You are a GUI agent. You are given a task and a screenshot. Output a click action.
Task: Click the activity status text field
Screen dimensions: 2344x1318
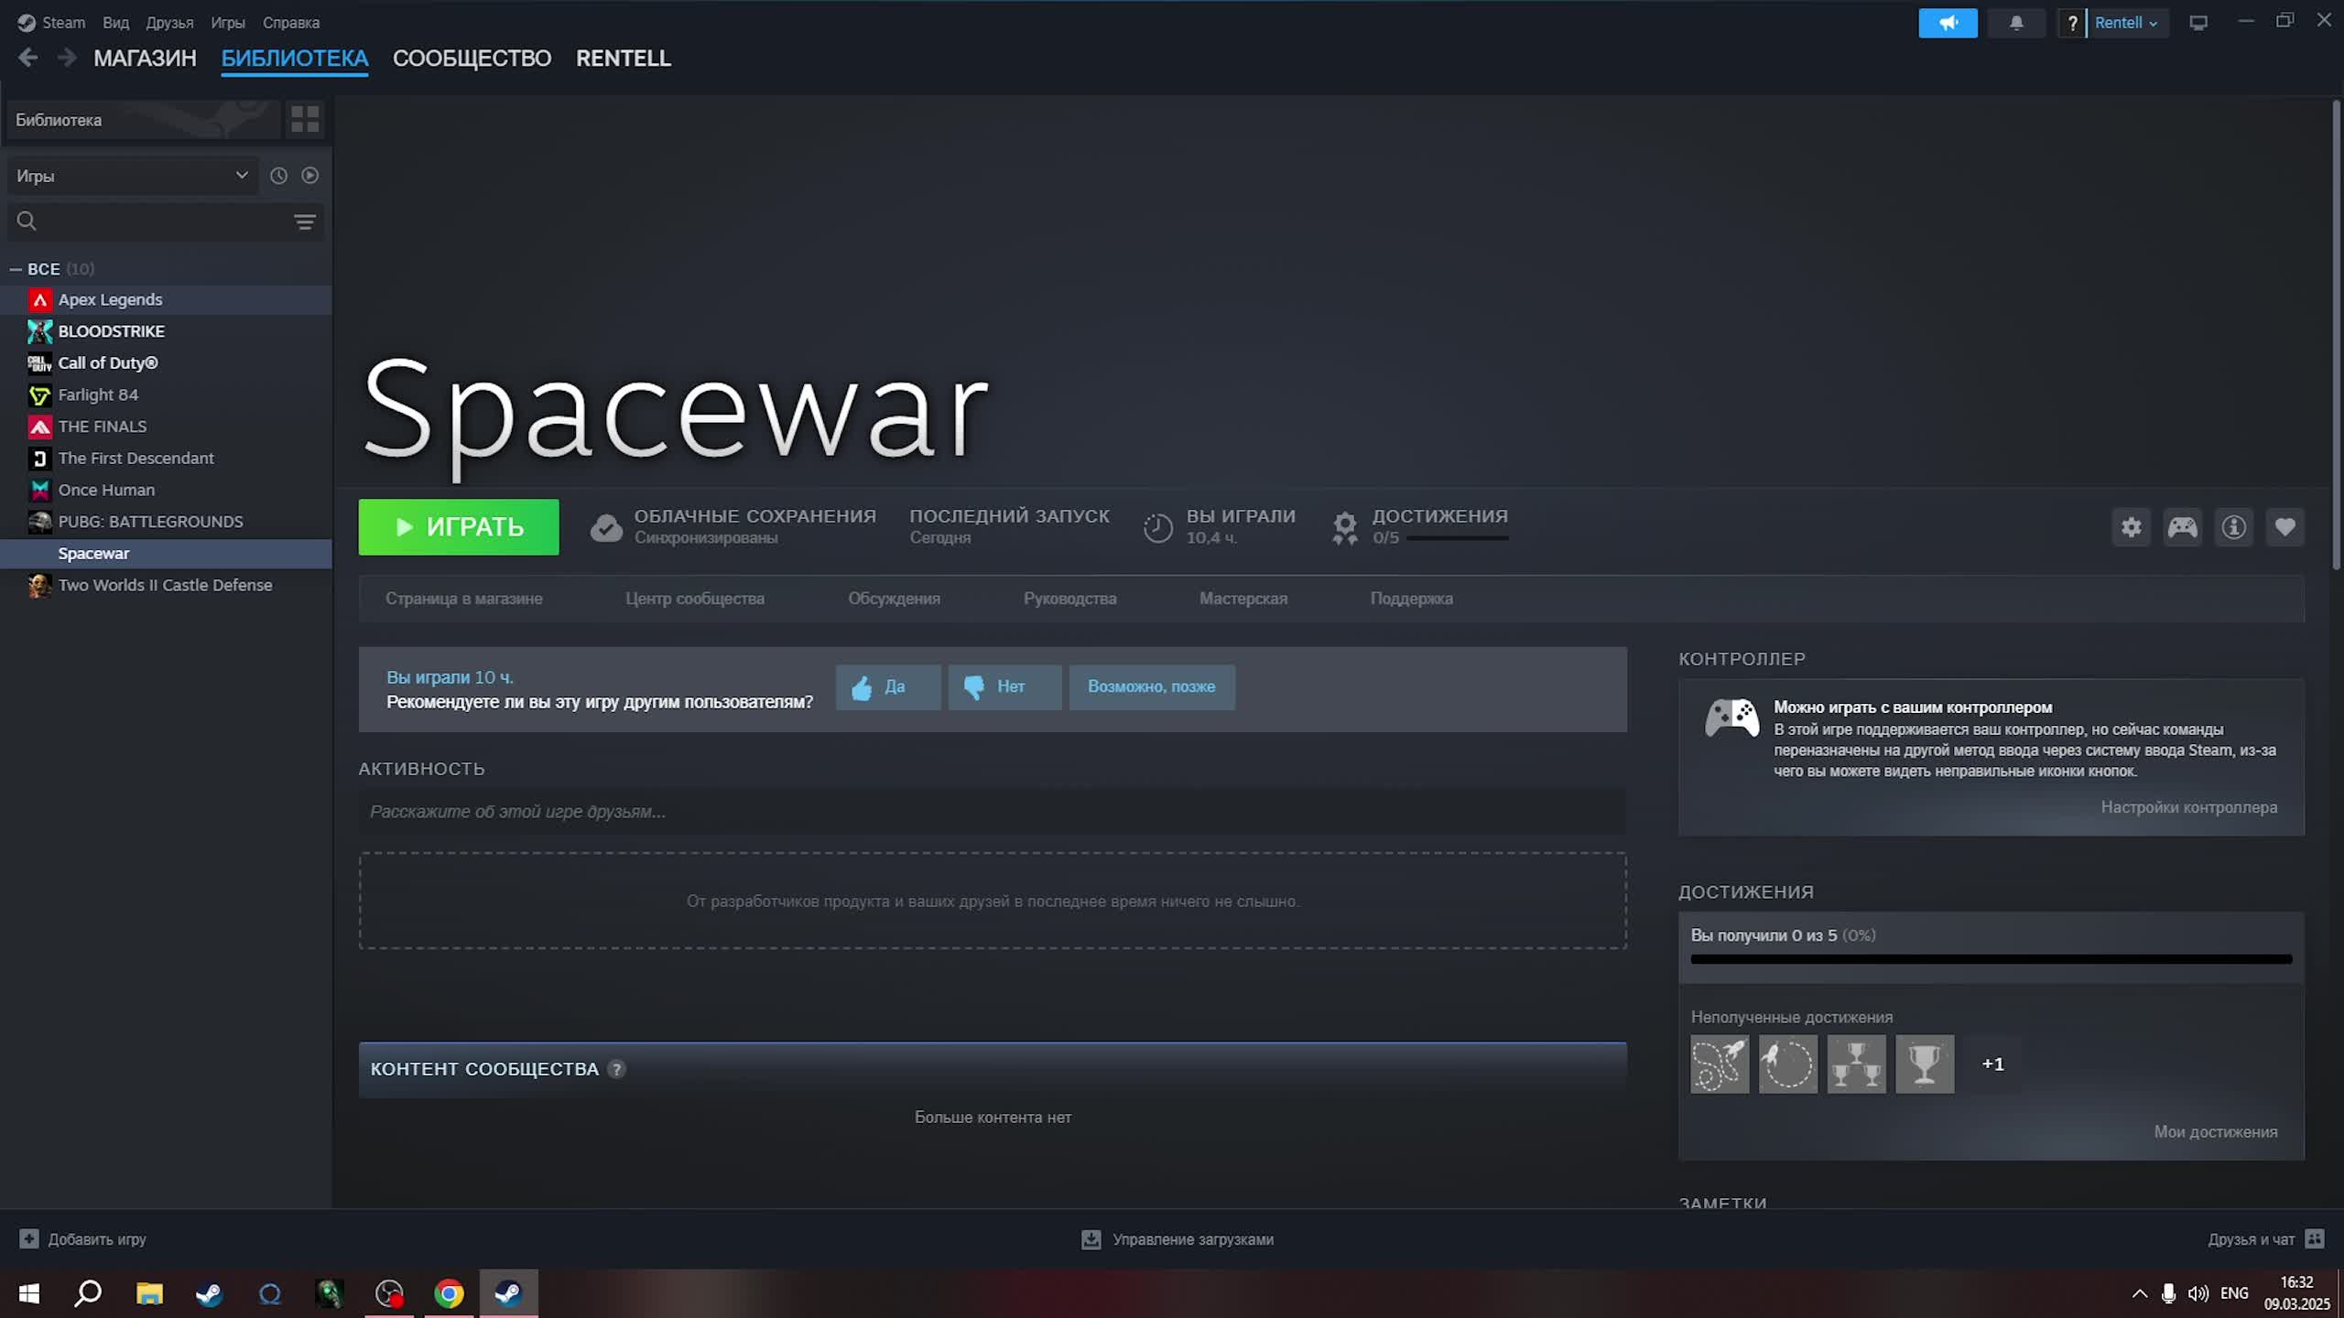pyautogui.click(x=992, y=812)
